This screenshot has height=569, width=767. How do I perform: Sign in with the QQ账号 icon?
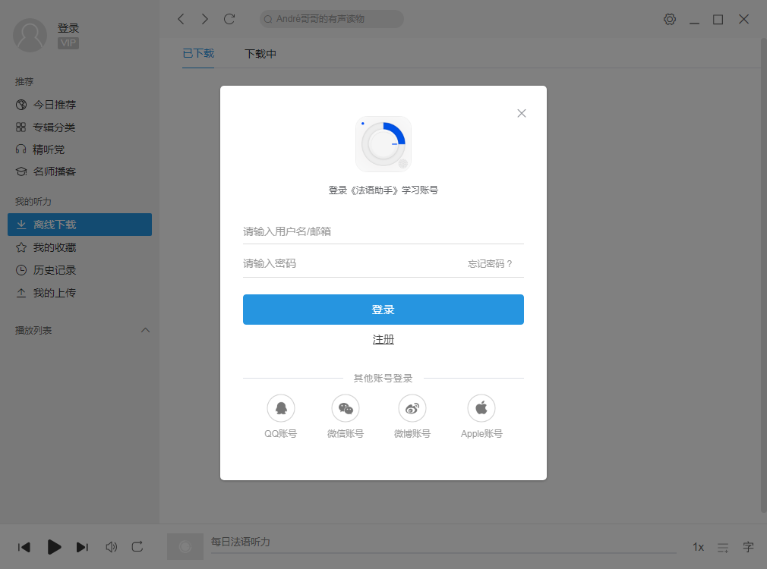click(281, 407)
